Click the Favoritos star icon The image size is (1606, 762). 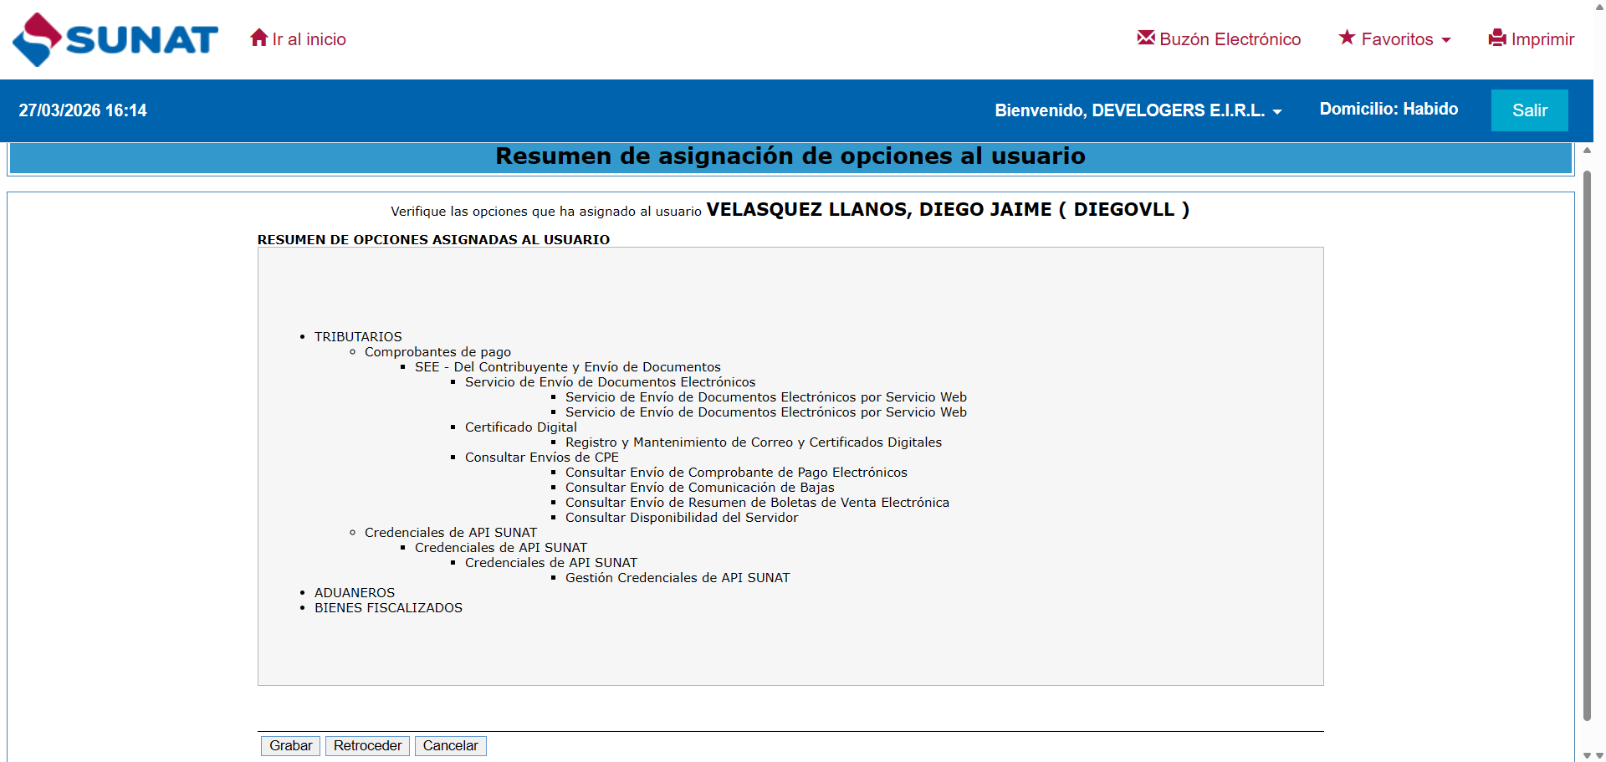(1347, 38)
